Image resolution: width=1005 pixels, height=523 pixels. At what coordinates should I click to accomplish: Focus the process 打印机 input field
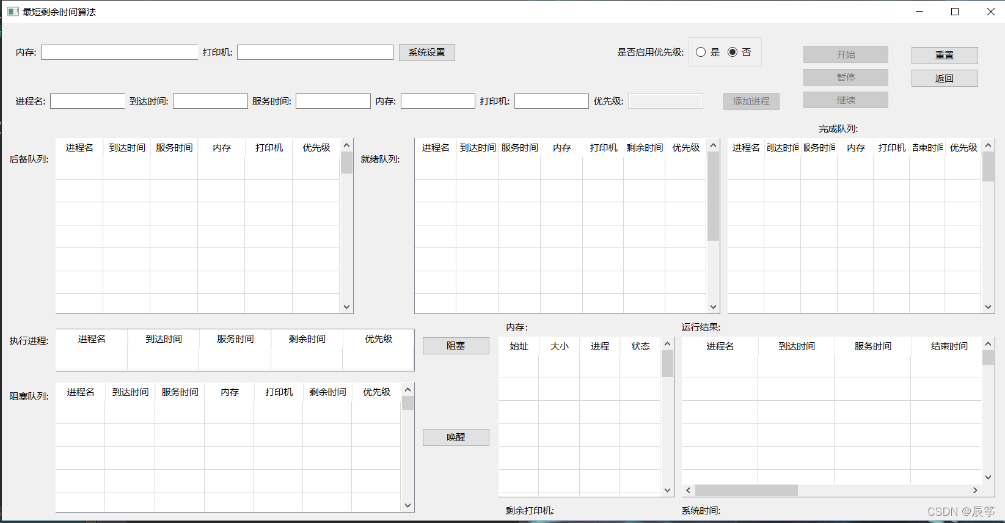click(x=552, y=101)
